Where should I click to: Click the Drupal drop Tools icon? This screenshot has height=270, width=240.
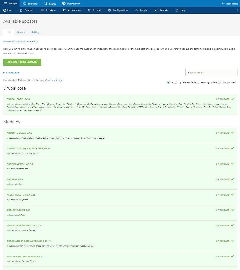pos(5,10)
